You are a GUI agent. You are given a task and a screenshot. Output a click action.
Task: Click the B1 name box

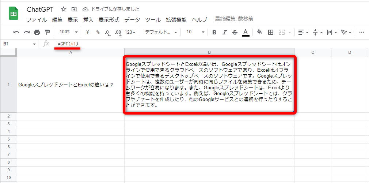coord(16,44)
